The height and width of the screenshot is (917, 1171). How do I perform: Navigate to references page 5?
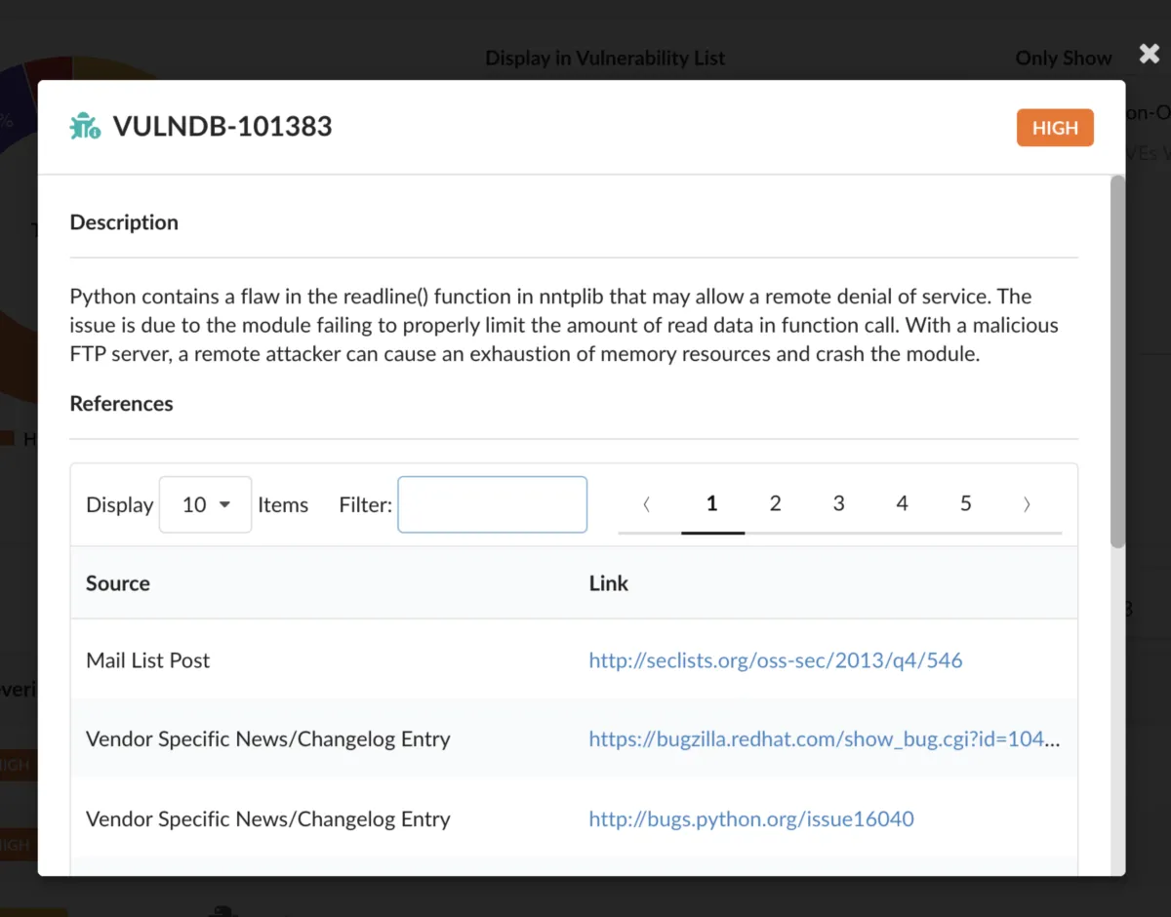pos(965,503)
